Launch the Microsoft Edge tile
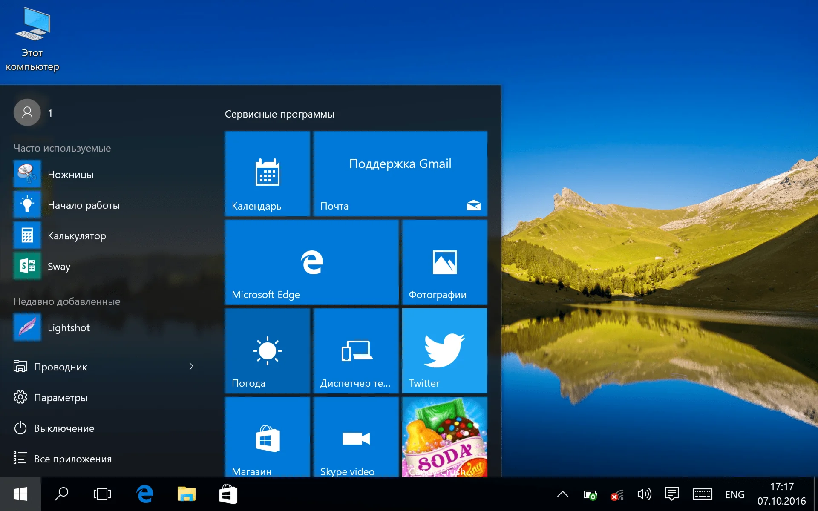This screenshot has width=818, height=511. 311,262
